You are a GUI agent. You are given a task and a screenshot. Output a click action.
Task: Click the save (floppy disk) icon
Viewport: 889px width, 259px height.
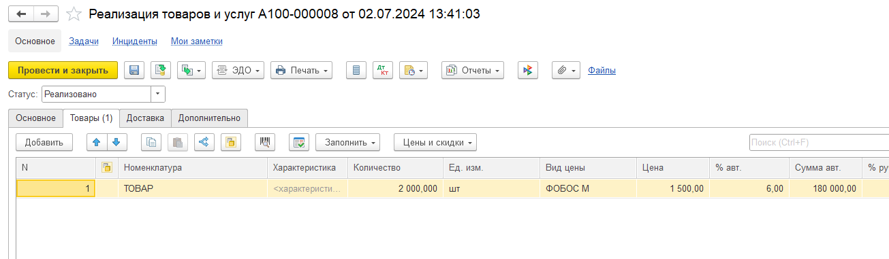pos(134,70)
